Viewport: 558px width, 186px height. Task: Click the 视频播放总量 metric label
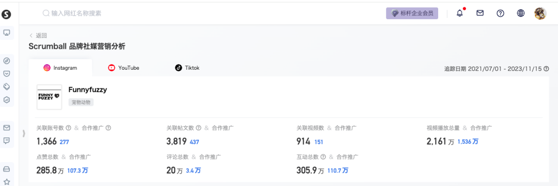tap(443, 128)
